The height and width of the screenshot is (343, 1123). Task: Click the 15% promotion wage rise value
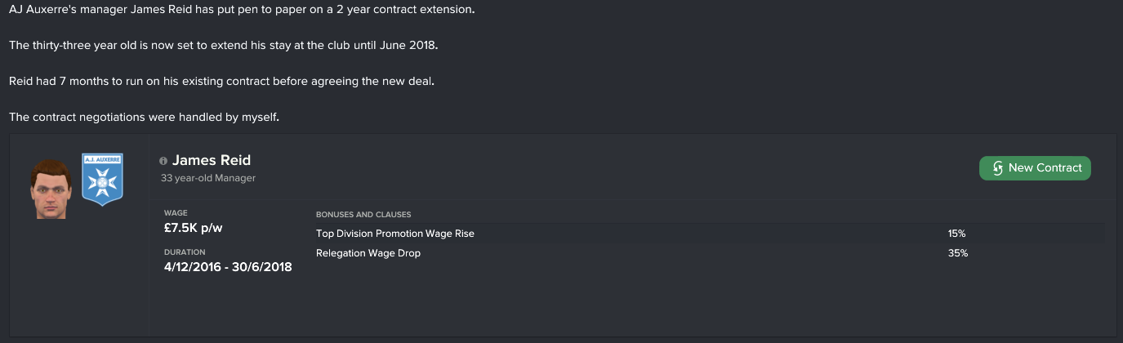[957, 234]
